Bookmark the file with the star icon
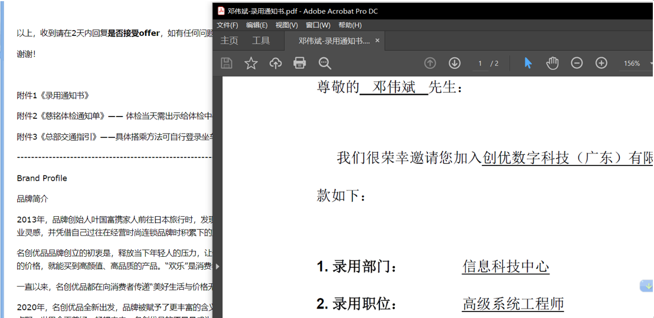This screenshot has width=654, height=318. [251, 63]
